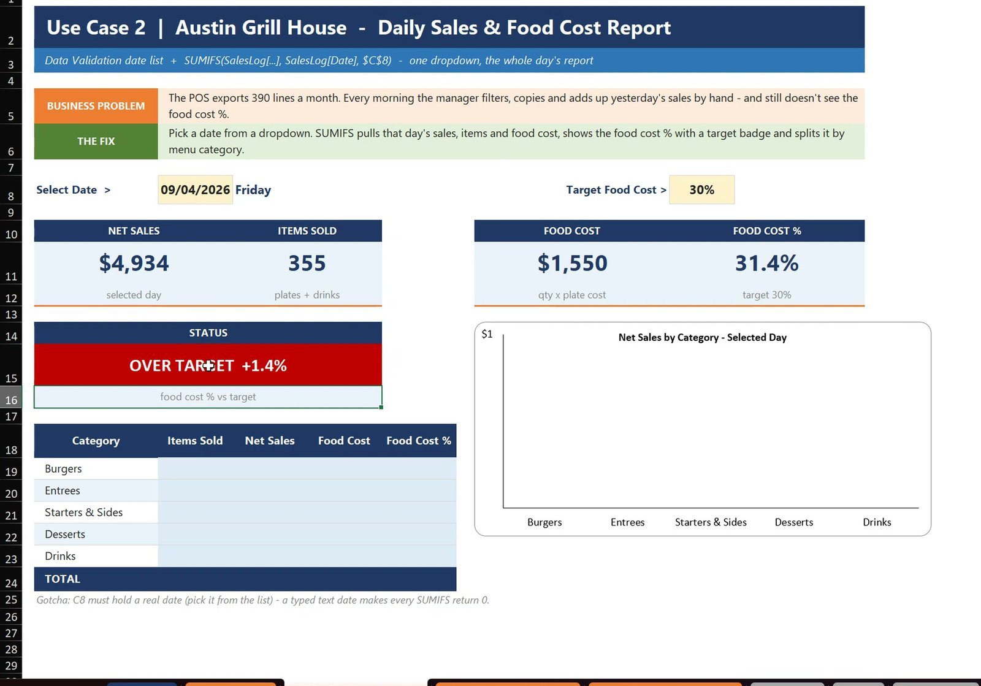Click the Food Cost % table column header
Image resolution: width=981 pixels, height=686 pixels.
click(419, 441)
